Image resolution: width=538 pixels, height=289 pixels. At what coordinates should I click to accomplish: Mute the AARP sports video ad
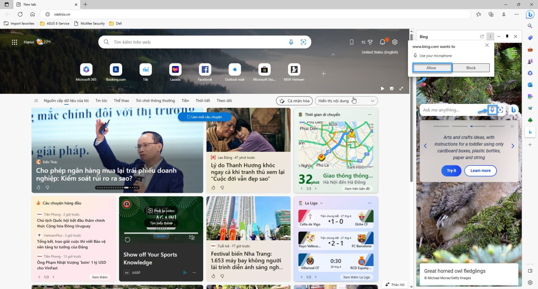tap(192, 237)
